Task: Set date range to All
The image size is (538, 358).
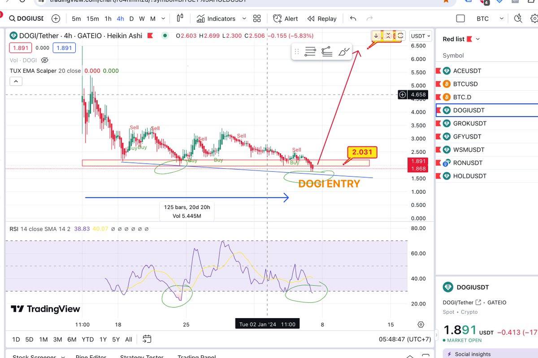Action: 129,340
